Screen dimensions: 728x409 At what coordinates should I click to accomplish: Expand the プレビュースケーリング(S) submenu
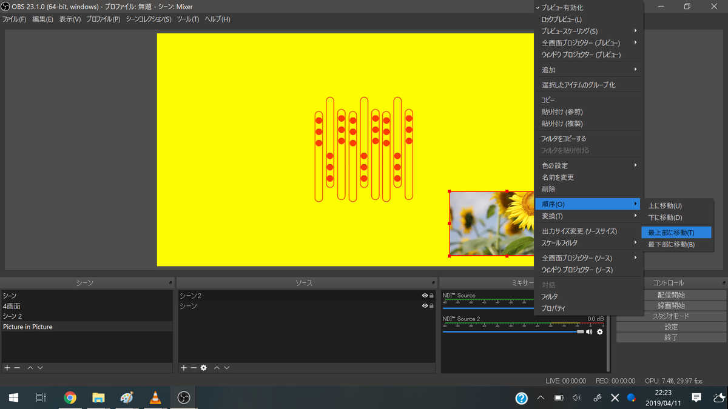tap(588, 31)
